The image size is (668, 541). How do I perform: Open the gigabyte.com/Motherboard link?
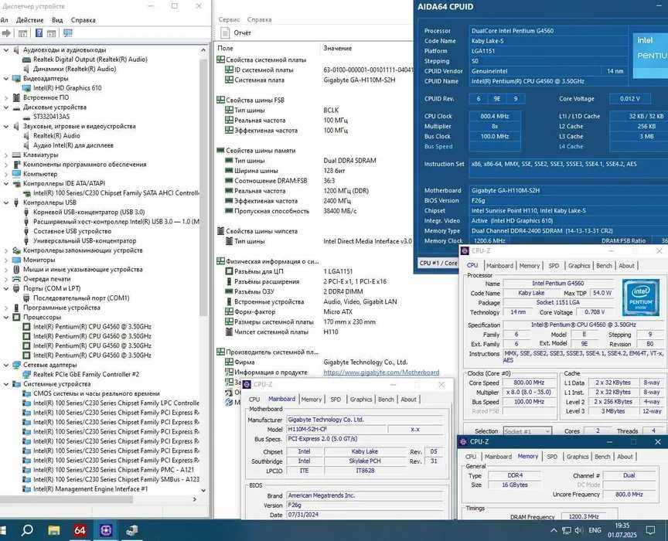381,373
